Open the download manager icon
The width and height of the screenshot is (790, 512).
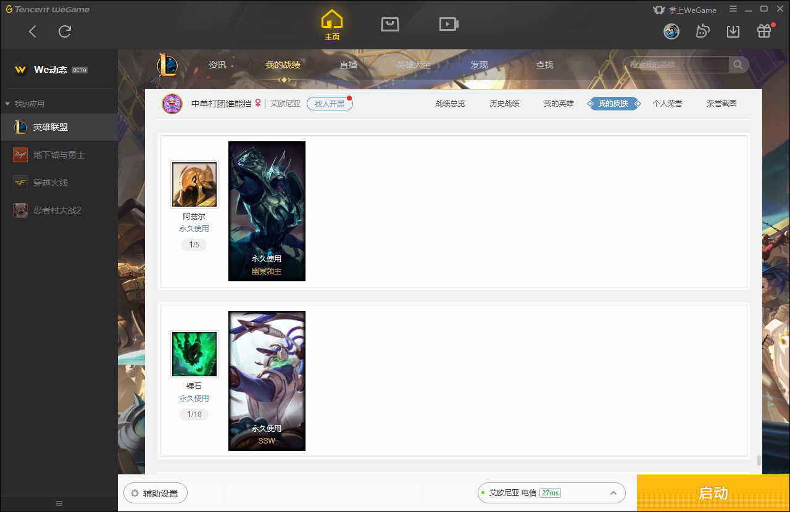(x=733, y=31)
